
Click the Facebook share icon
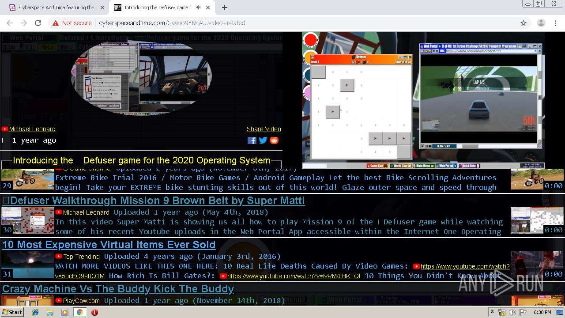[x=252, y=140]
